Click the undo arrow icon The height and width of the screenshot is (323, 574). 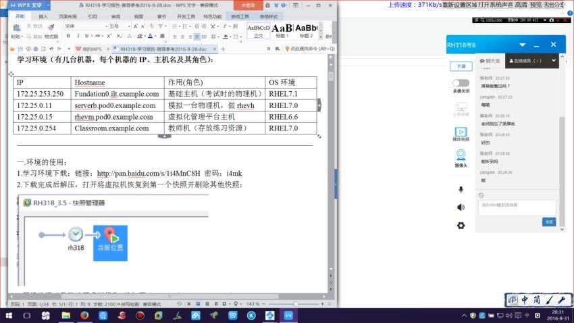[51, 49]
